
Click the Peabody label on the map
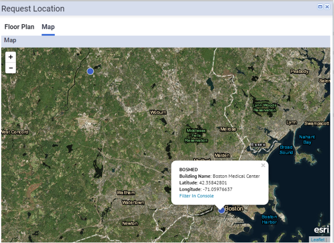(x=299, y=71)
